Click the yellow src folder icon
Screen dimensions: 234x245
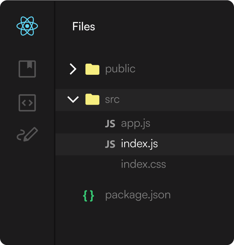click(93, 100)
